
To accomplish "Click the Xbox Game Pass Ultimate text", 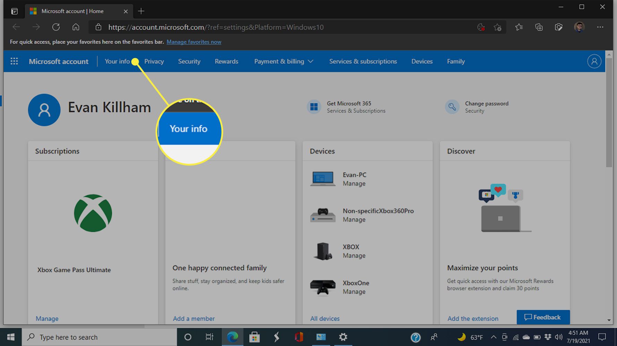I will coord(74,270).
